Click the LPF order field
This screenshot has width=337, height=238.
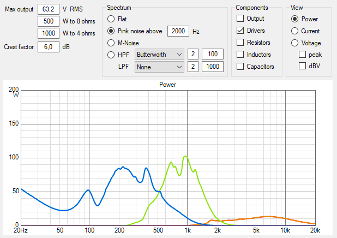tap(193, 67)
